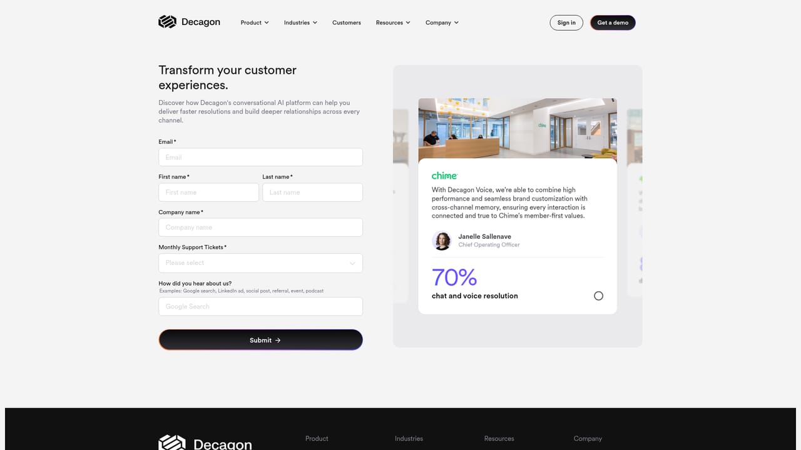
Task: Click the Get a demo button
Action: point(613,22)
